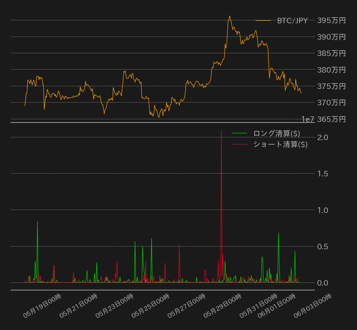Select the 370万円 price axis label
Image resolution: width=357 pixels, height=330 pixels.
point(331,103)
